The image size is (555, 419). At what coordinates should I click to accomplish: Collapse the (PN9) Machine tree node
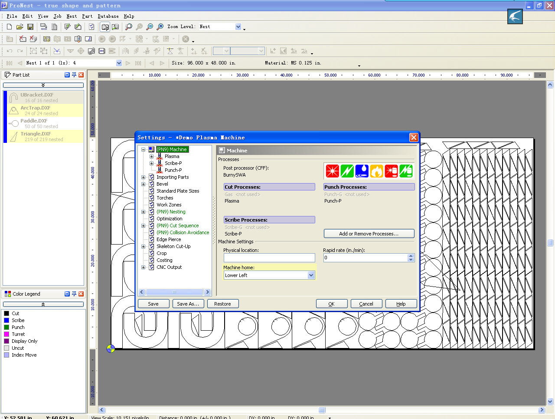[143, 149]
